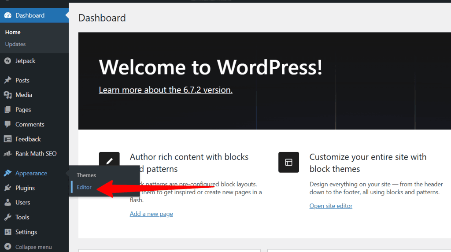Click the Jetpack lightning icon
Screen dimensions: 451x252
point(7,61)
